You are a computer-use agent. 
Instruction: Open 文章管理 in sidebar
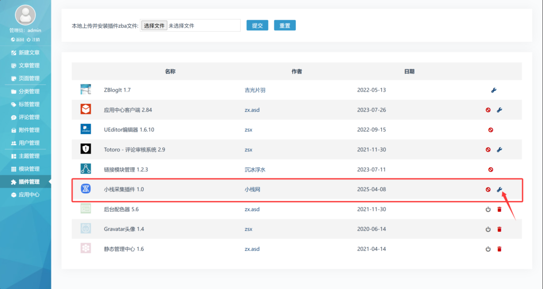[25, 65]
